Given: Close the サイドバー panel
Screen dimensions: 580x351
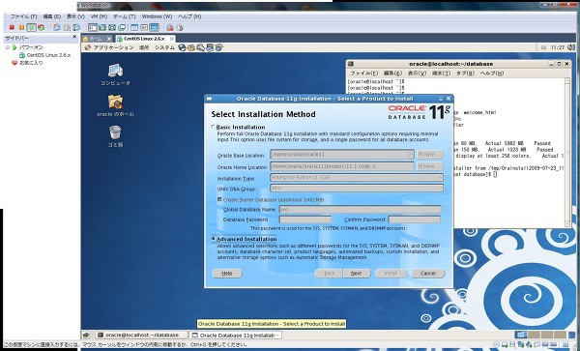Looking at the screenshot, I should coord(74,37).
